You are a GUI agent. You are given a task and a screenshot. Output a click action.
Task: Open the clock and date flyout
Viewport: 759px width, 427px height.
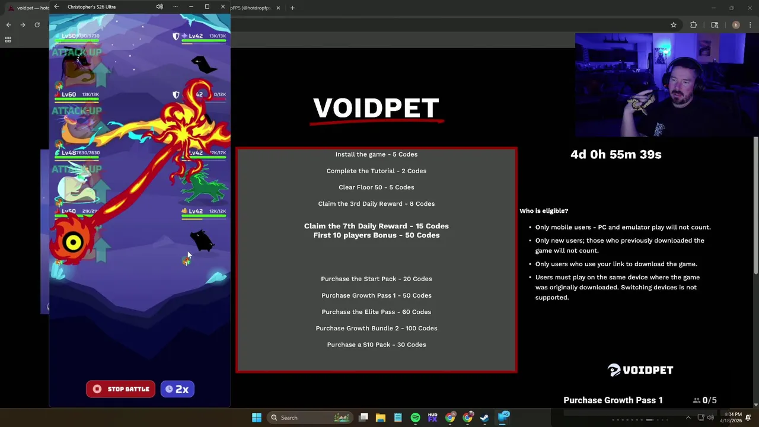[x=731, y=418]
